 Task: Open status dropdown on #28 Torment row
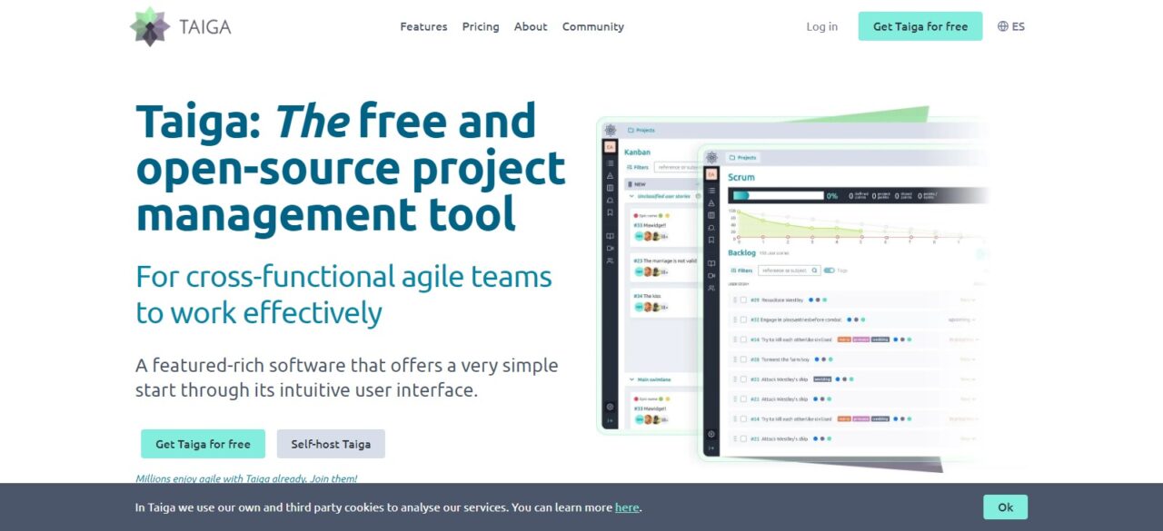(968, 359)
